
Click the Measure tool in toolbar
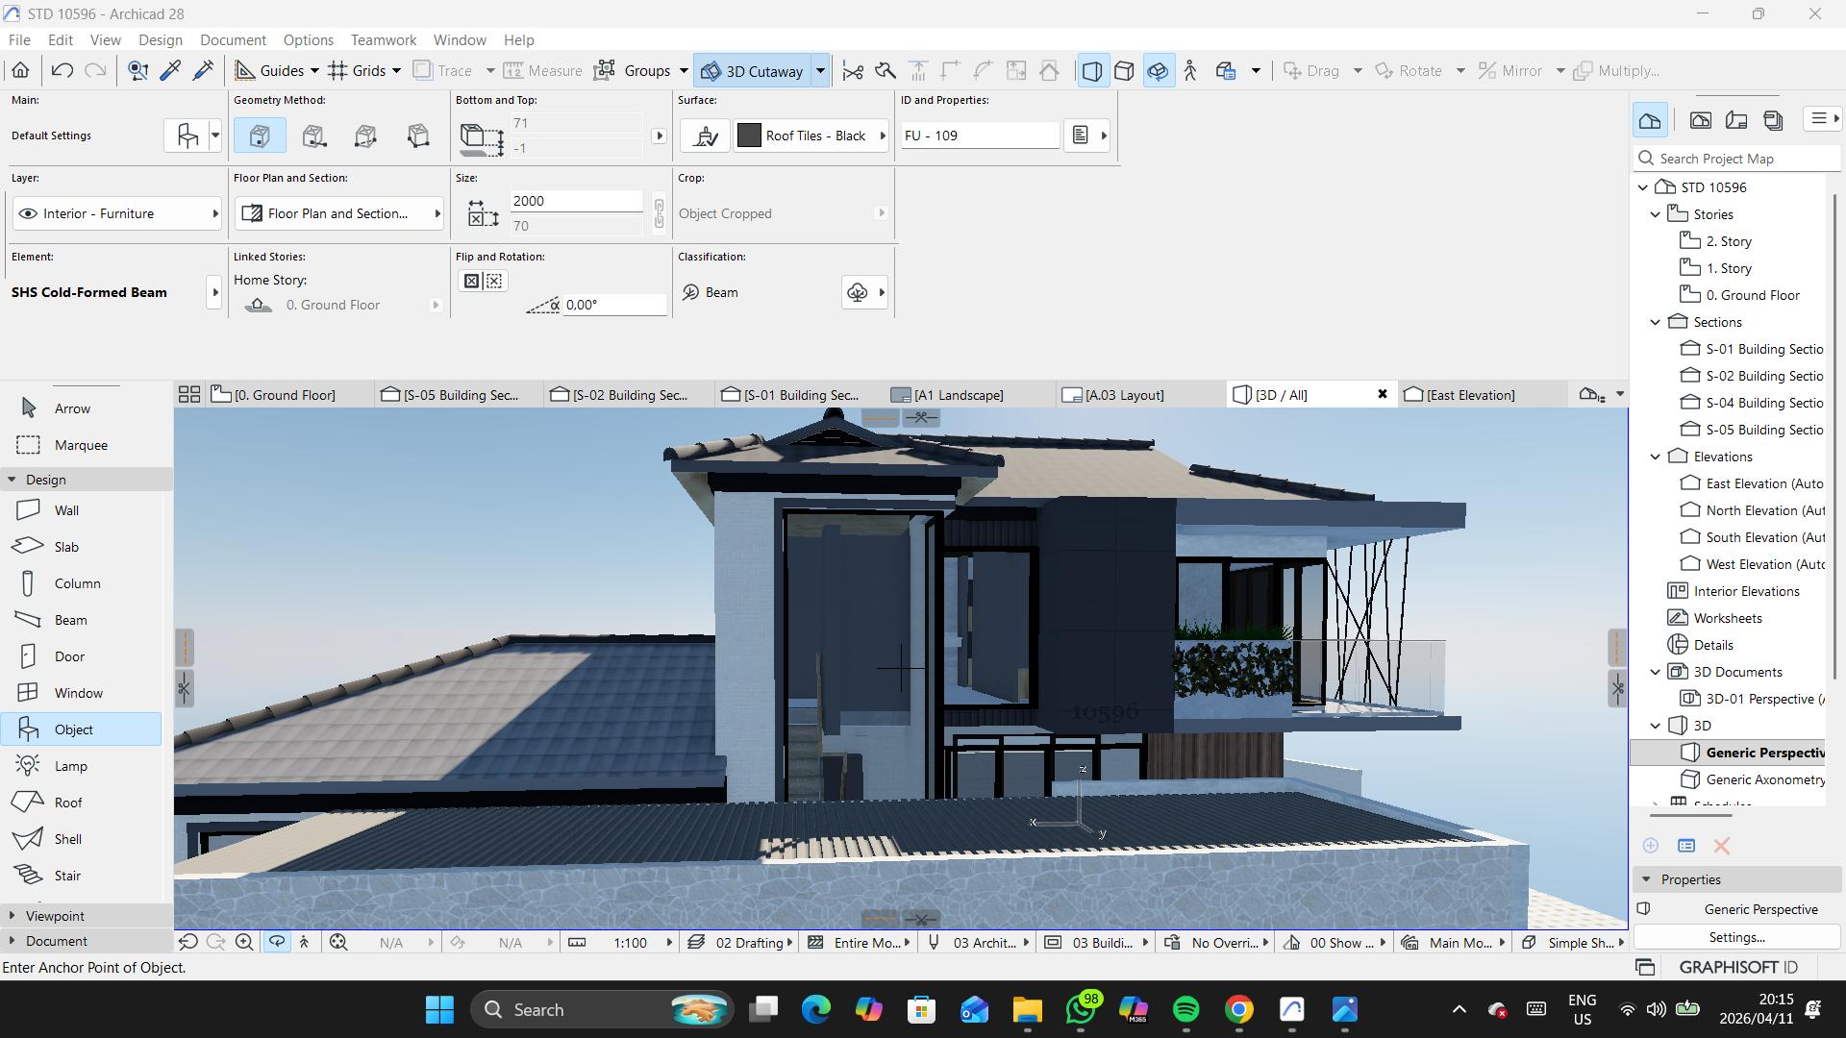coord(543,70)
